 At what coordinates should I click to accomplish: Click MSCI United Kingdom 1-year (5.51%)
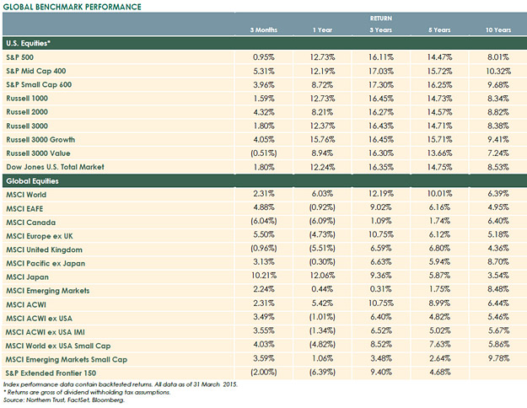pyautogui.click(x=322, y=249)
